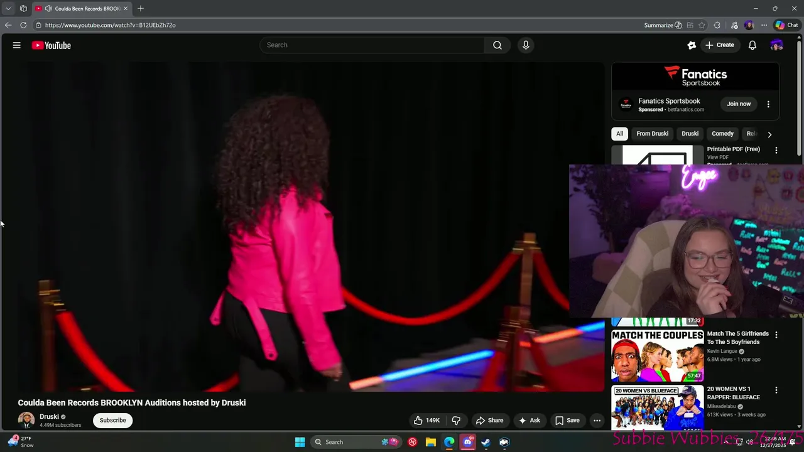Viewport: 804px width, 452px height.
Task: Dislike the video with thumbs down
Action: (457, 421)
